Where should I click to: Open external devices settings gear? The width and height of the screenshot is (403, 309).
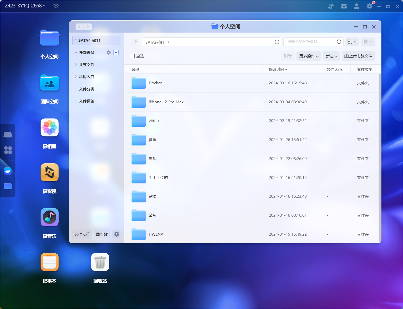point(109,52)
